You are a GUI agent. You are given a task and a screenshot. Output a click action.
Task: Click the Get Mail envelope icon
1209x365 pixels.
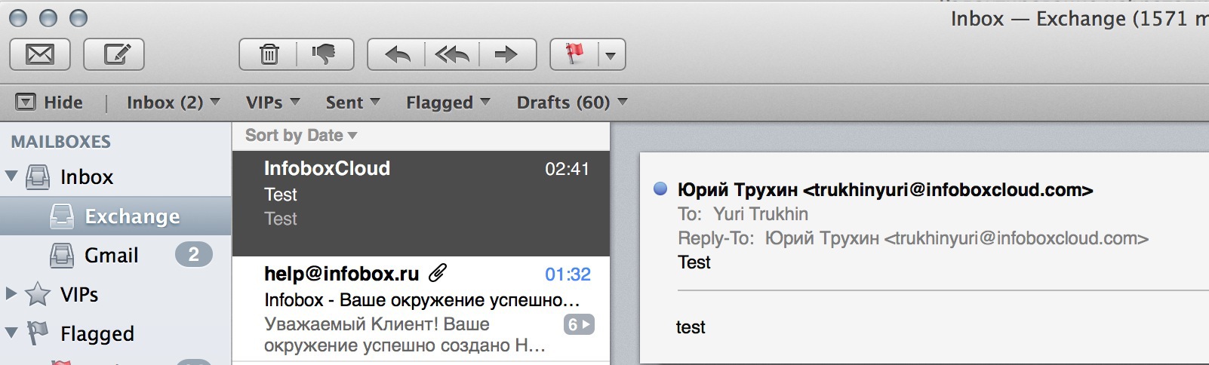tap(40, 54)
